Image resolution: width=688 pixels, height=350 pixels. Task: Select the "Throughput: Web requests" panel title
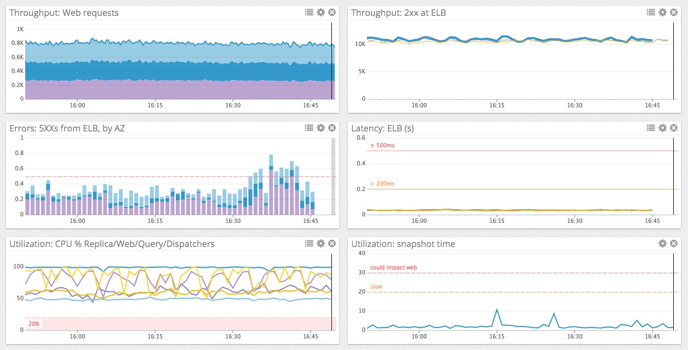pos(64,13)
